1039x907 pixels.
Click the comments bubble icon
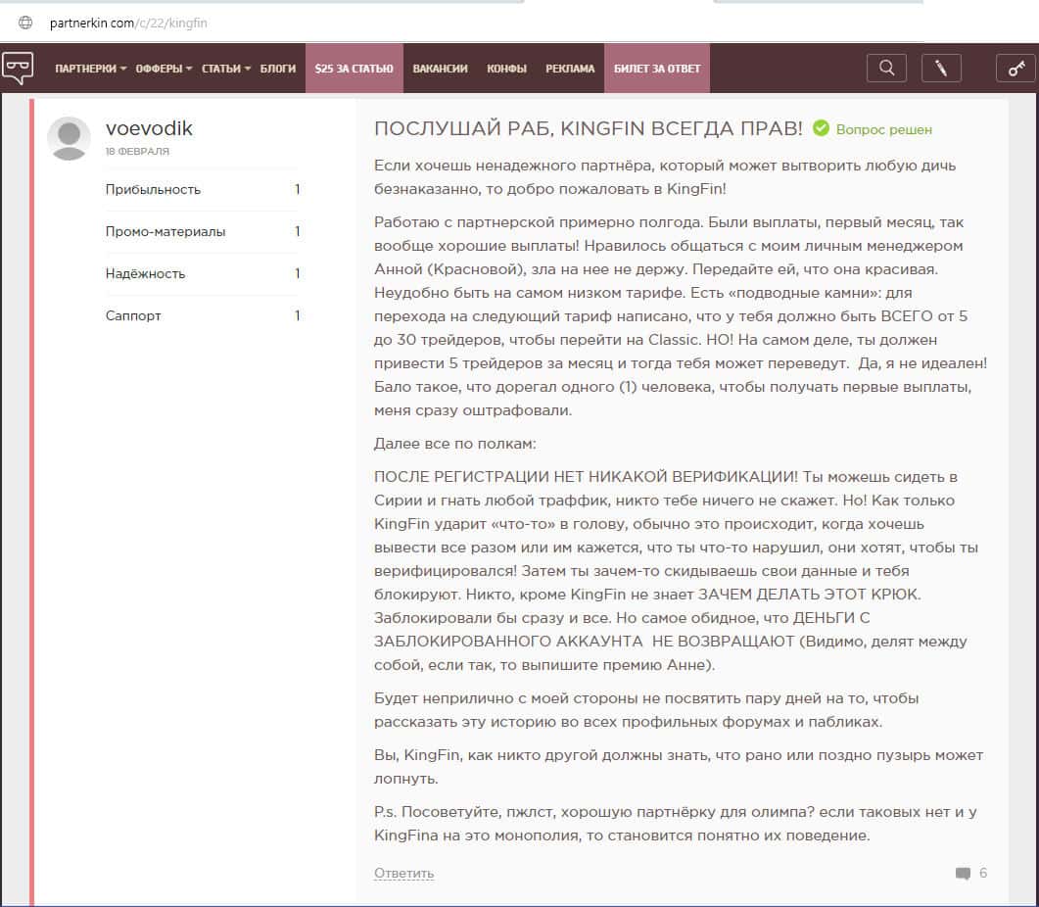(x=963, y=873)
